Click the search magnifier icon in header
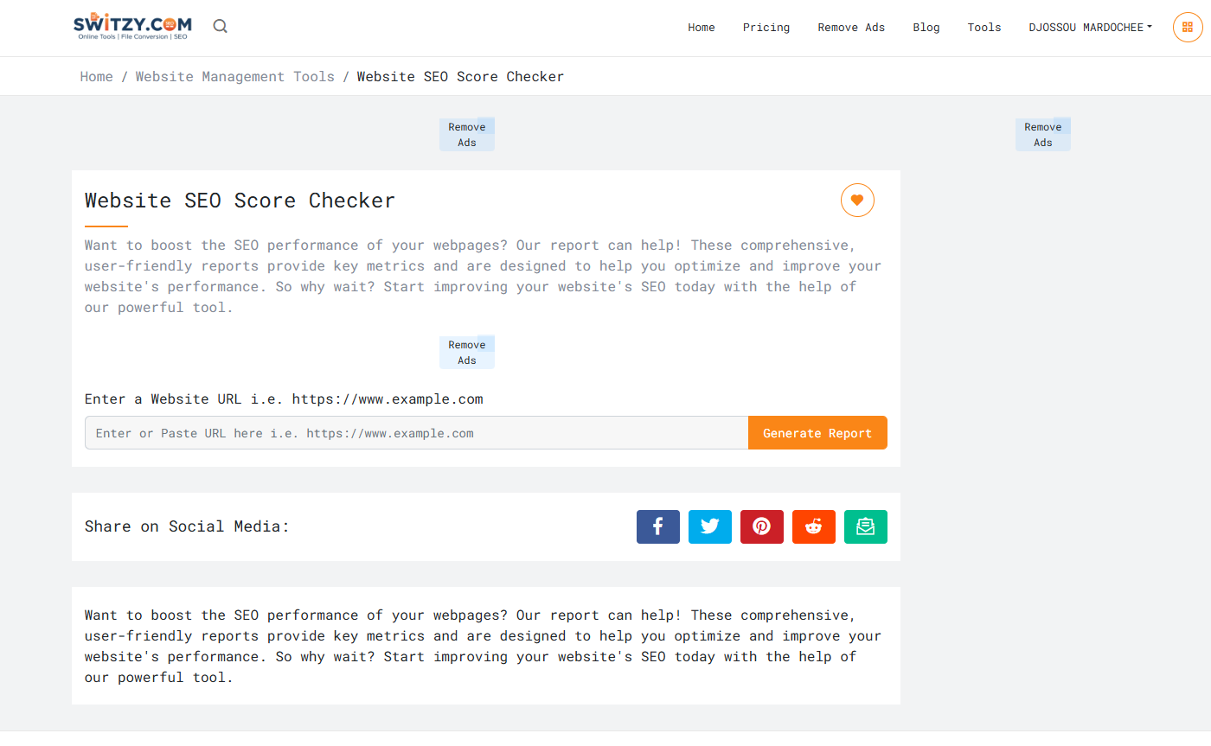1211x746 pixels. click(221, 27)
